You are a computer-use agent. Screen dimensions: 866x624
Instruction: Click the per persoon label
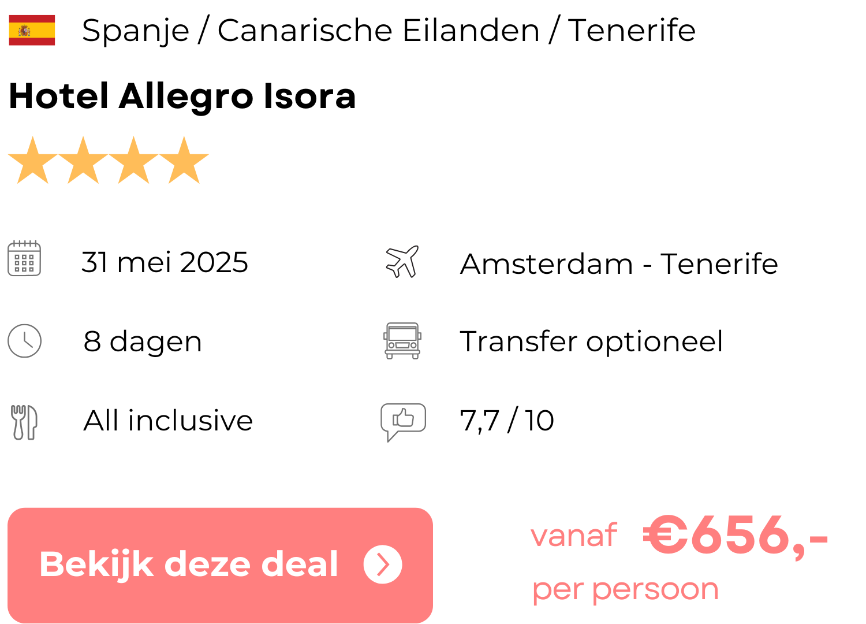pyautogui.click(x=625, y=590)
